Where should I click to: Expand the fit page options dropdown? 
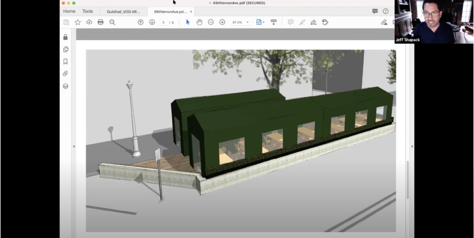(263, 22)
